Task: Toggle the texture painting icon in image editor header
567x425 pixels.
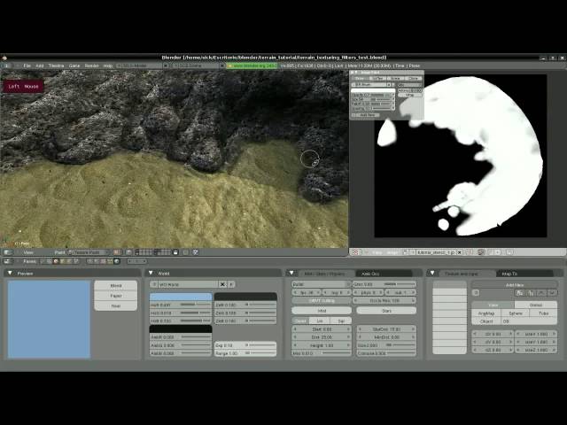Action: tap(480, 252)
